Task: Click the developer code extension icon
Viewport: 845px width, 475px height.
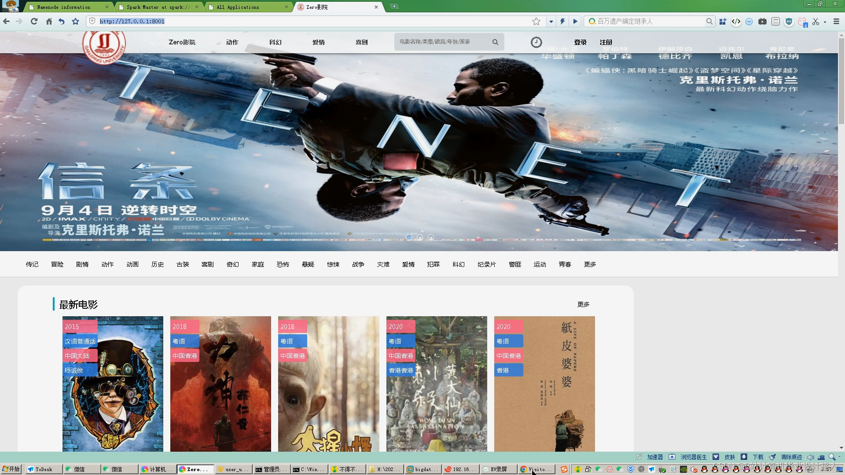Action: [736, 21]
